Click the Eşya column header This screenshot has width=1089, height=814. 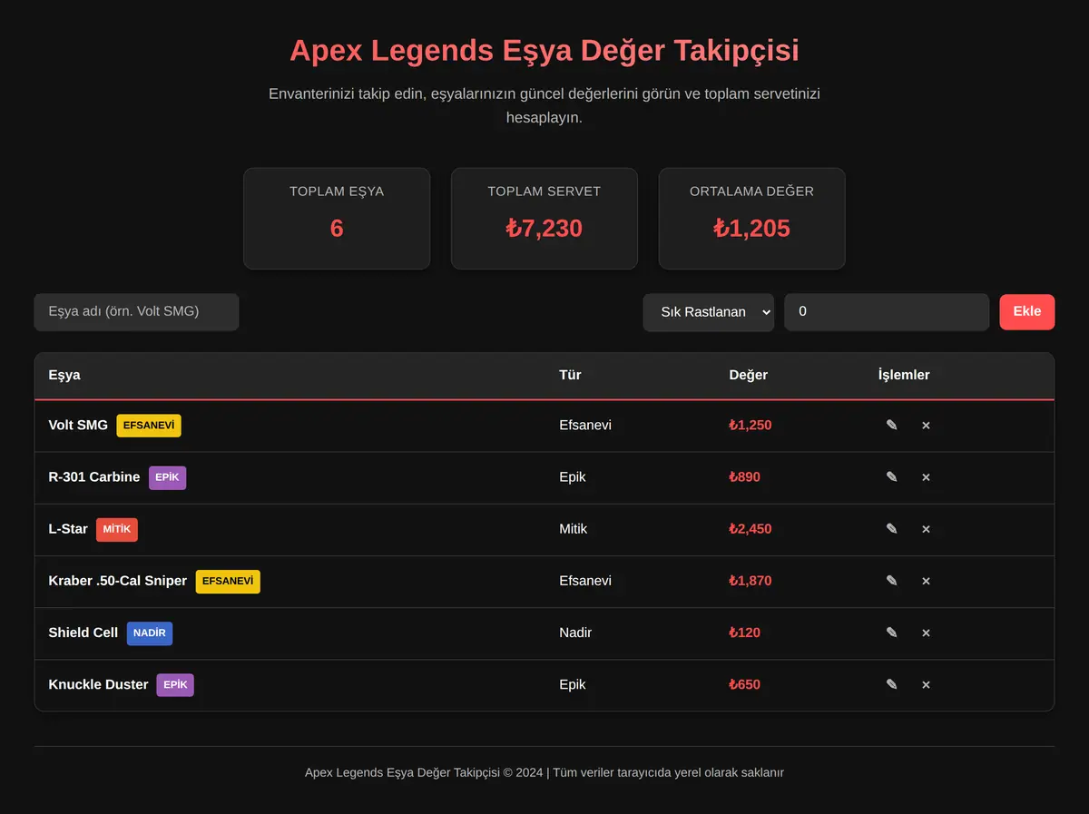coord(64,375)
